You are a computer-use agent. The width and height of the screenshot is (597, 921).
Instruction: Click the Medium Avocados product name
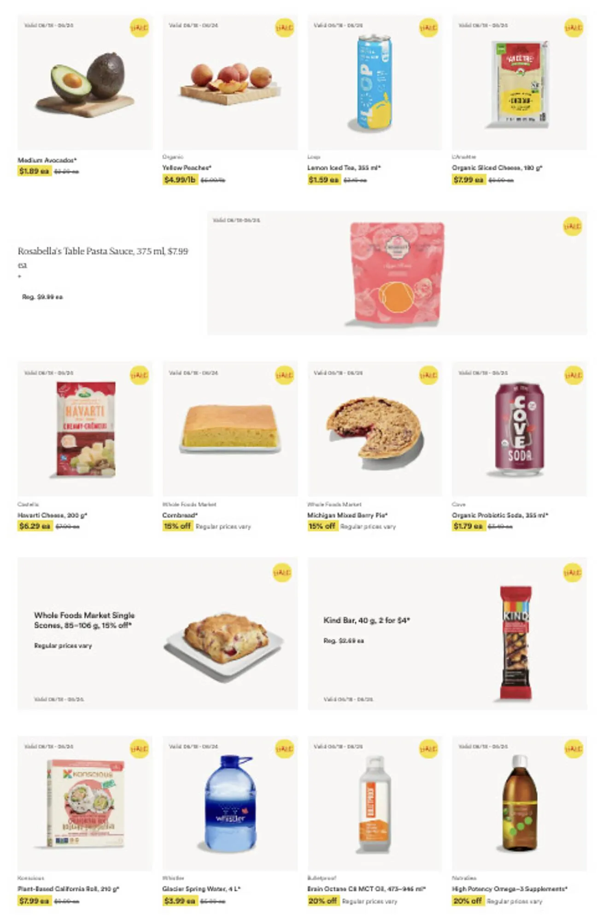click(x=47, y=160)
